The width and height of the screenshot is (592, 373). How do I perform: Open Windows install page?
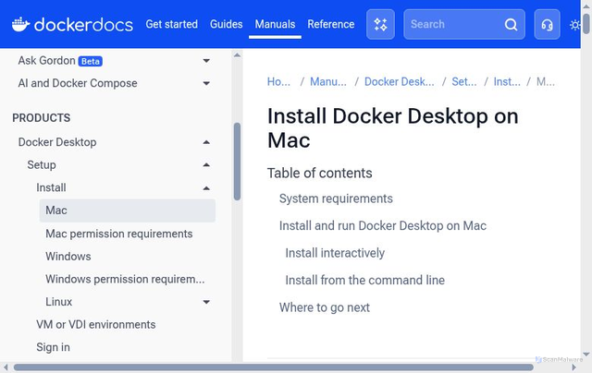click(68, 256)
